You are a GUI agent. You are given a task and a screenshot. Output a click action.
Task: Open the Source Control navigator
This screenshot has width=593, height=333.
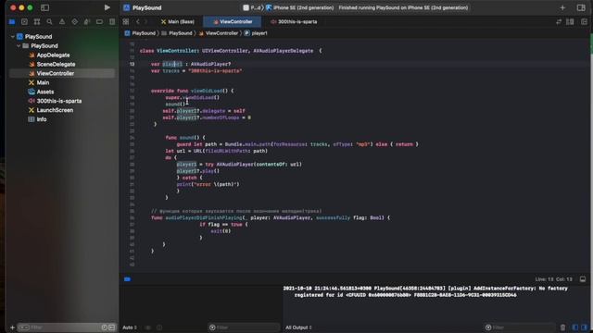coord(25,22)
